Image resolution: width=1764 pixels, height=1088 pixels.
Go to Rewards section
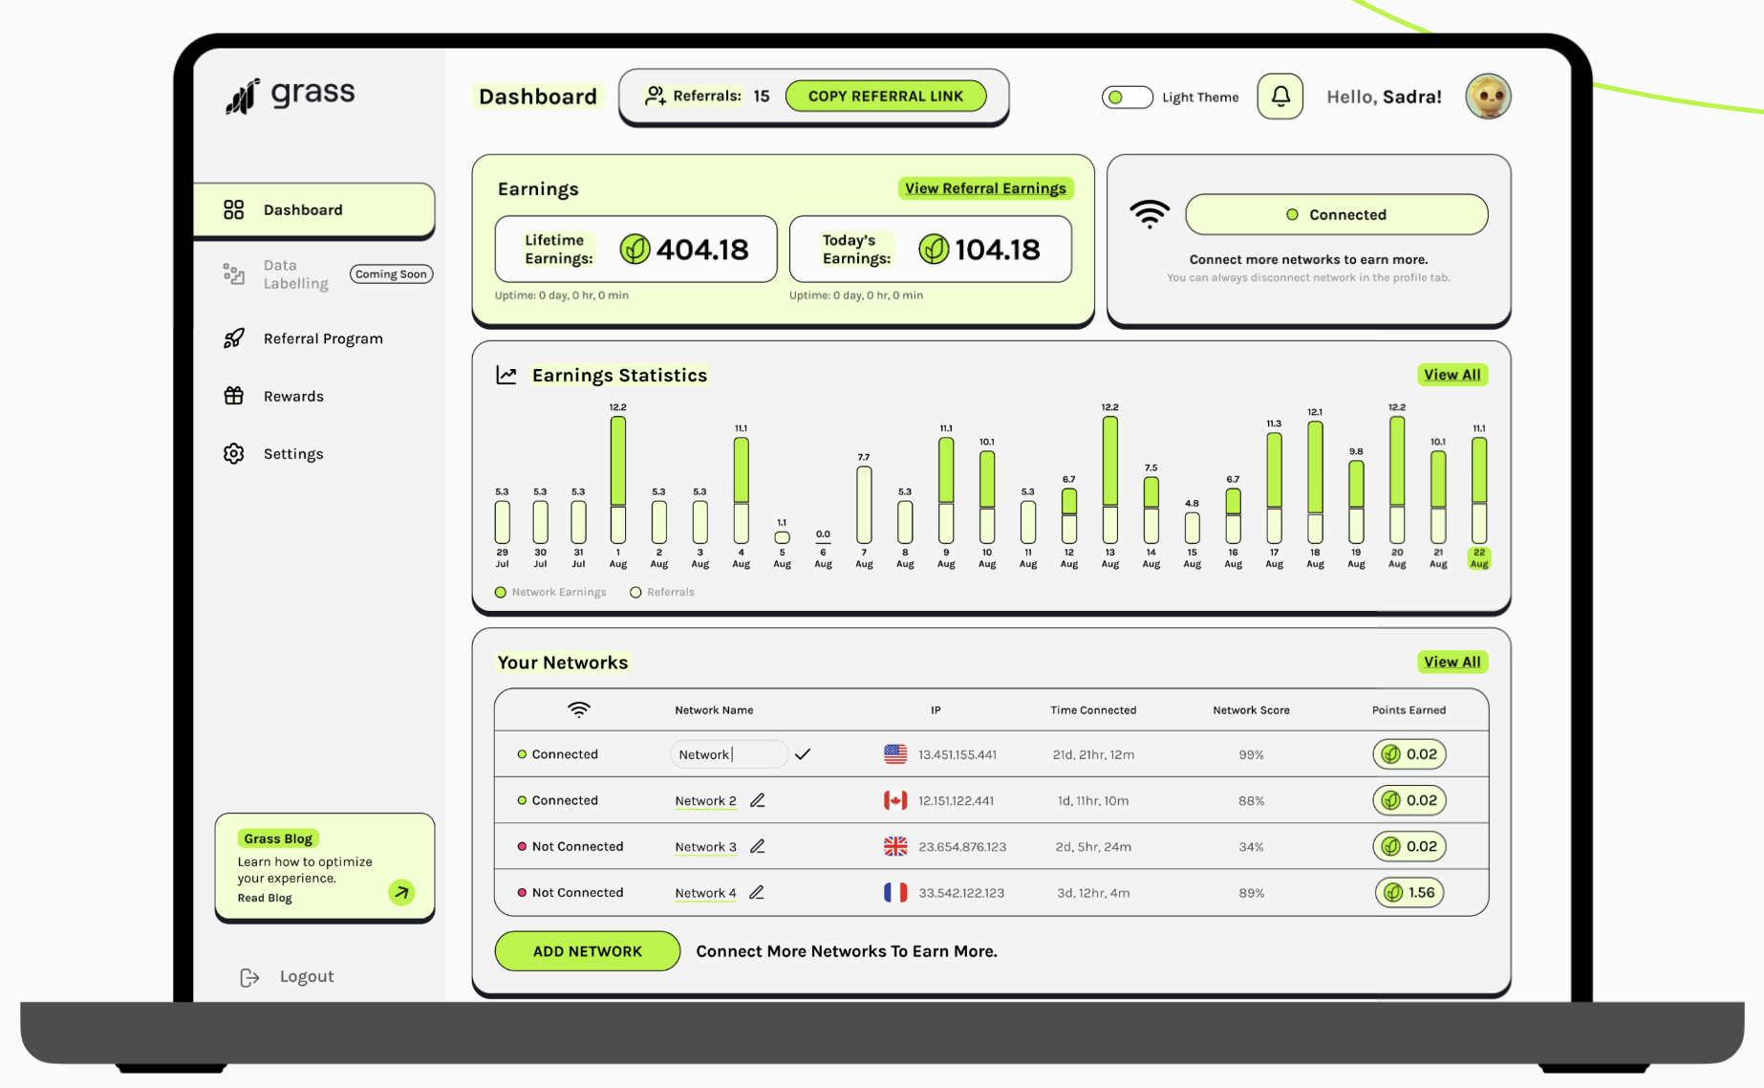coord(293,396)
